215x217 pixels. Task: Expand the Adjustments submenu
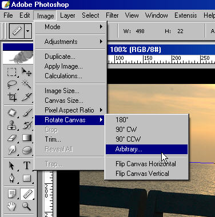tap(70, 42)
